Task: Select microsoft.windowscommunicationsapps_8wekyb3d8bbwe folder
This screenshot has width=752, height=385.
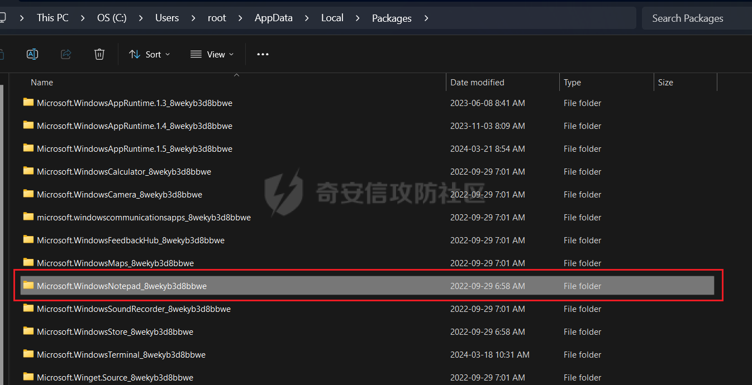Action: [368, 217]
